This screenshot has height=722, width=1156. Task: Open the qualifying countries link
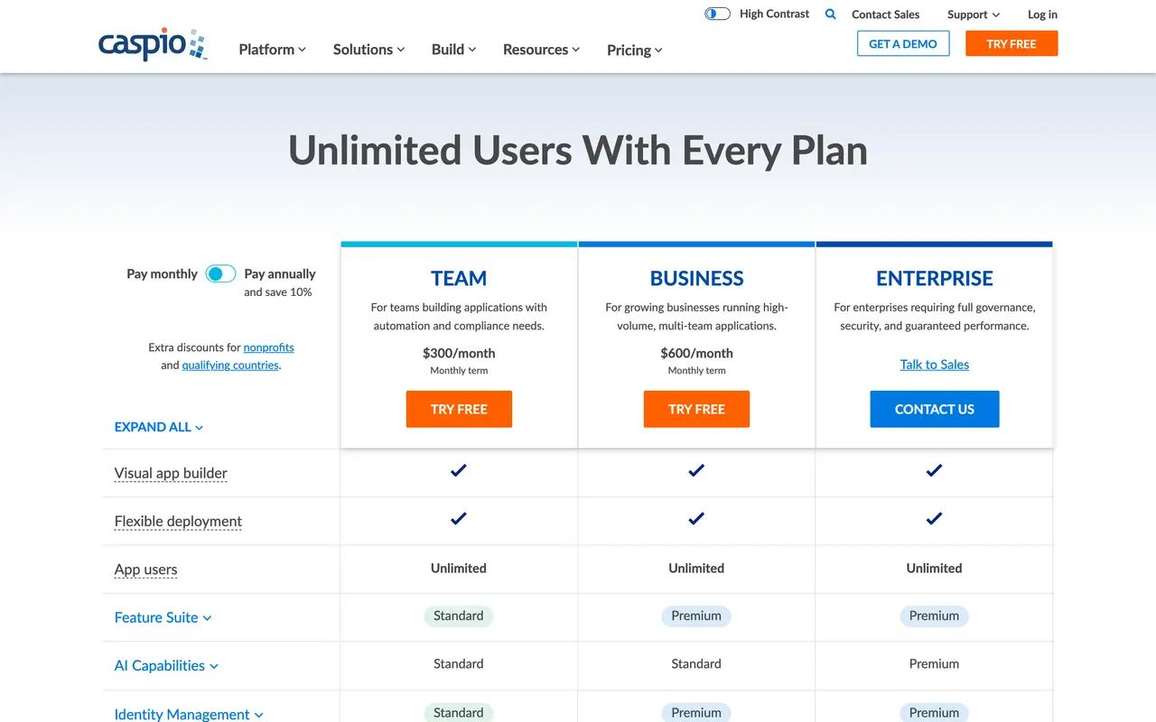pos(230,365)
